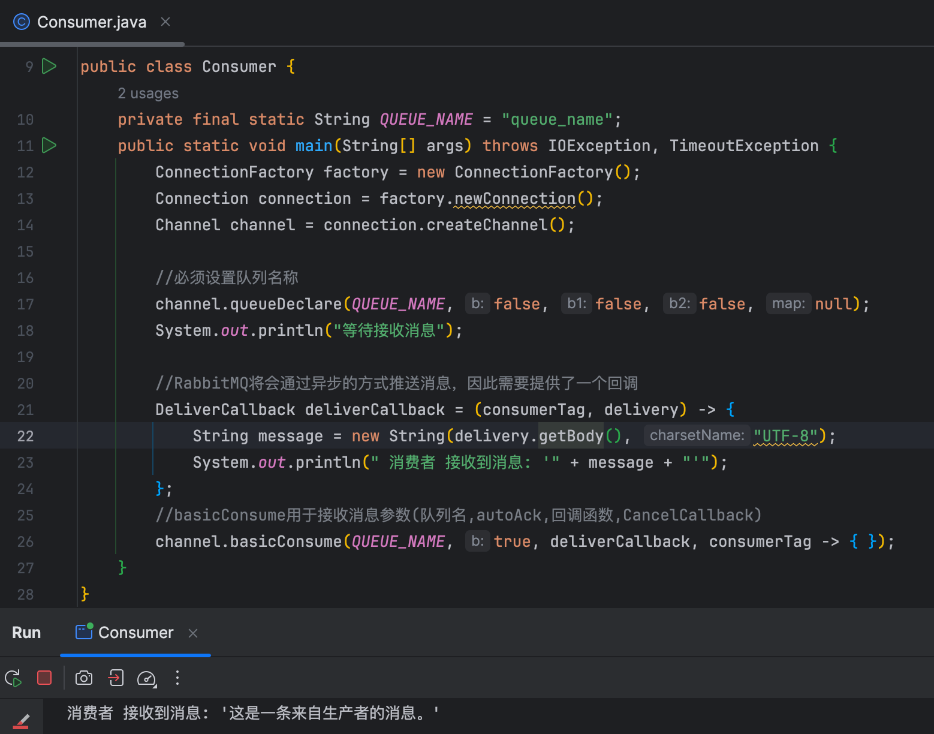Click the QUEUE_NAME constant declaration on line 10
Image resolution: width=934 pixels, height=734 pixels.
pos(426,119)
